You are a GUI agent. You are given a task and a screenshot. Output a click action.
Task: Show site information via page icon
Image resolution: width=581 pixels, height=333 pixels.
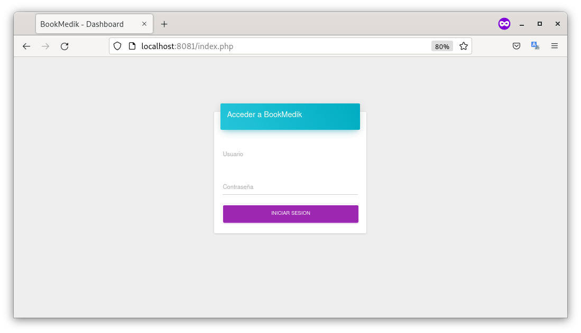pos(132,46)
